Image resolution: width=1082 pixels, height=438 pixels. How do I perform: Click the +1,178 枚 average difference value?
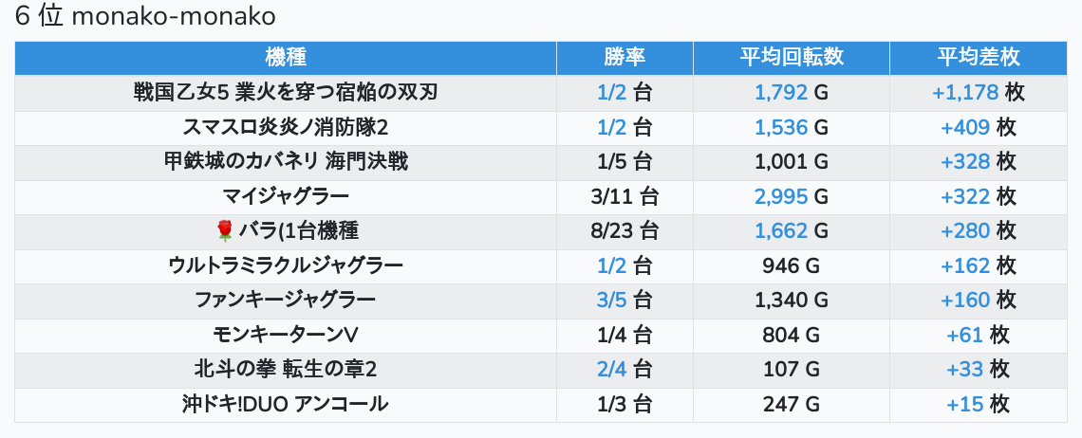[979, 92]
